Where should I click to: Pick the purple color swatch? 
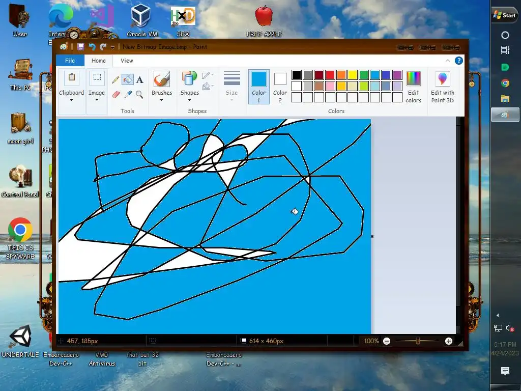coord(397,75)
